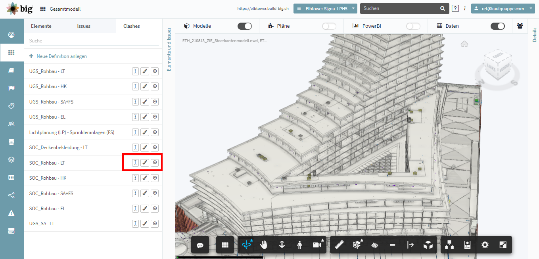The height and width of the screenshot is (259, 539).
Task: Turn off the Daten toggle
Action: (498, 26)
